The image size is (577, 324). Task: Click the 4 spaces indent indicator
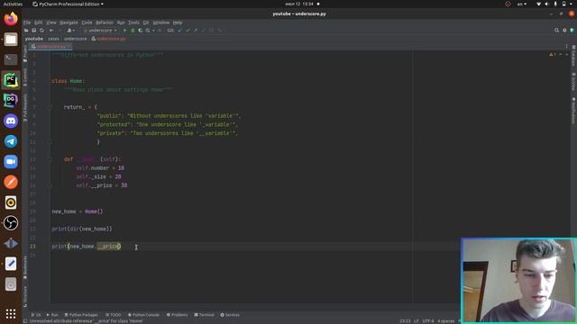[446, 321]
